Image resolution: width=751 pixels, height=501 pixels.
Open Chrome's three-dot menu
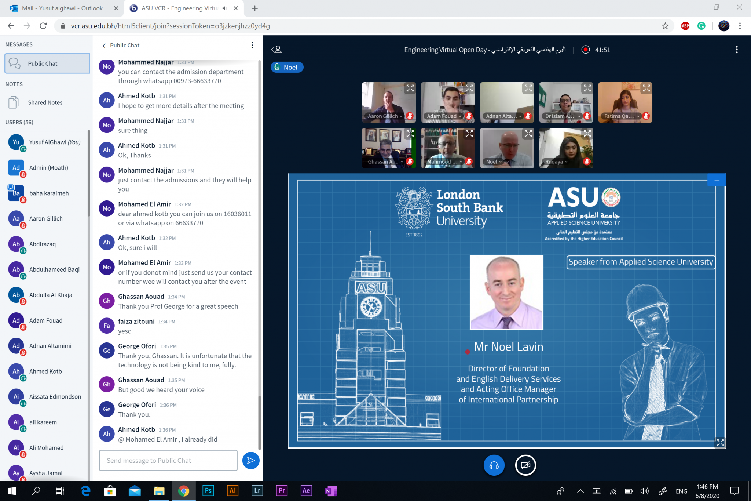[740, 26]
